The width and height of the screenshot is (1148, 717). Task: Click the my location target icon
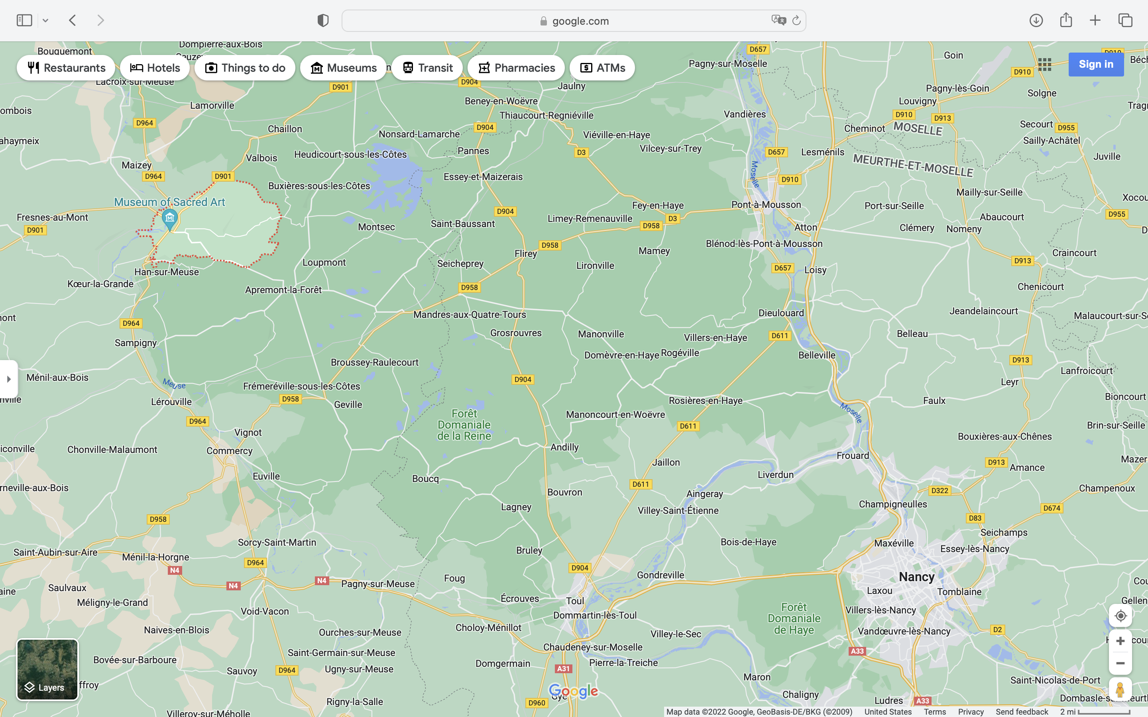pos(1120,615)
